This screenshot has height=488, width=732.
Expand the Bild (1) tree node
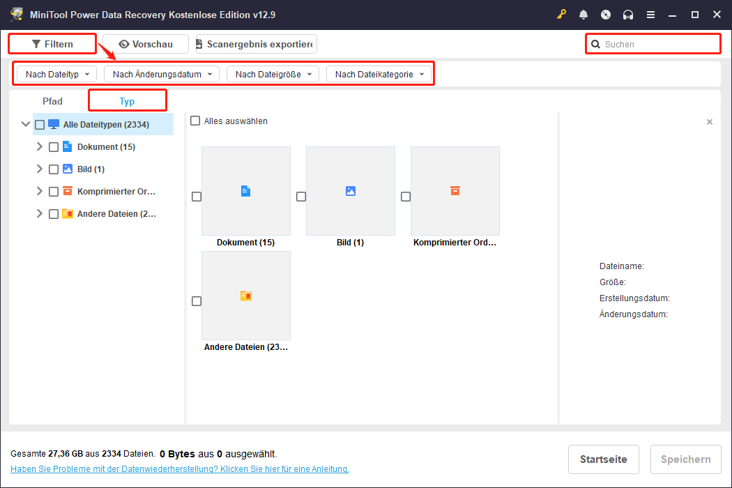(39, 169)
